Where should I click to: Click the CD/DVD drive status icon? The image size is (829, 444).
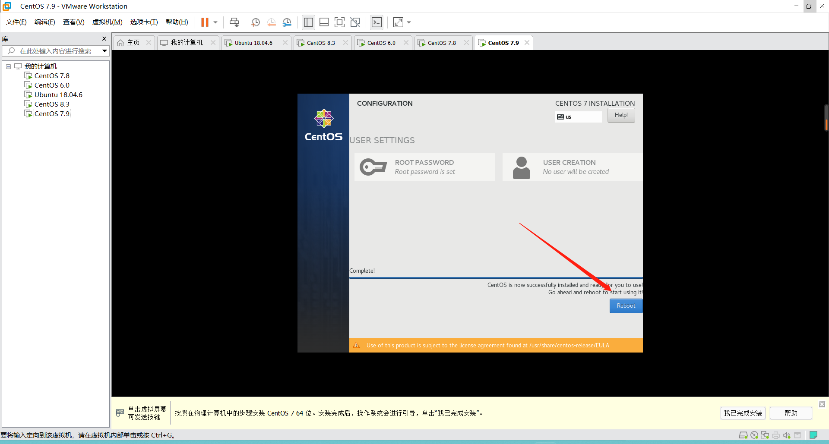(754, 435)
